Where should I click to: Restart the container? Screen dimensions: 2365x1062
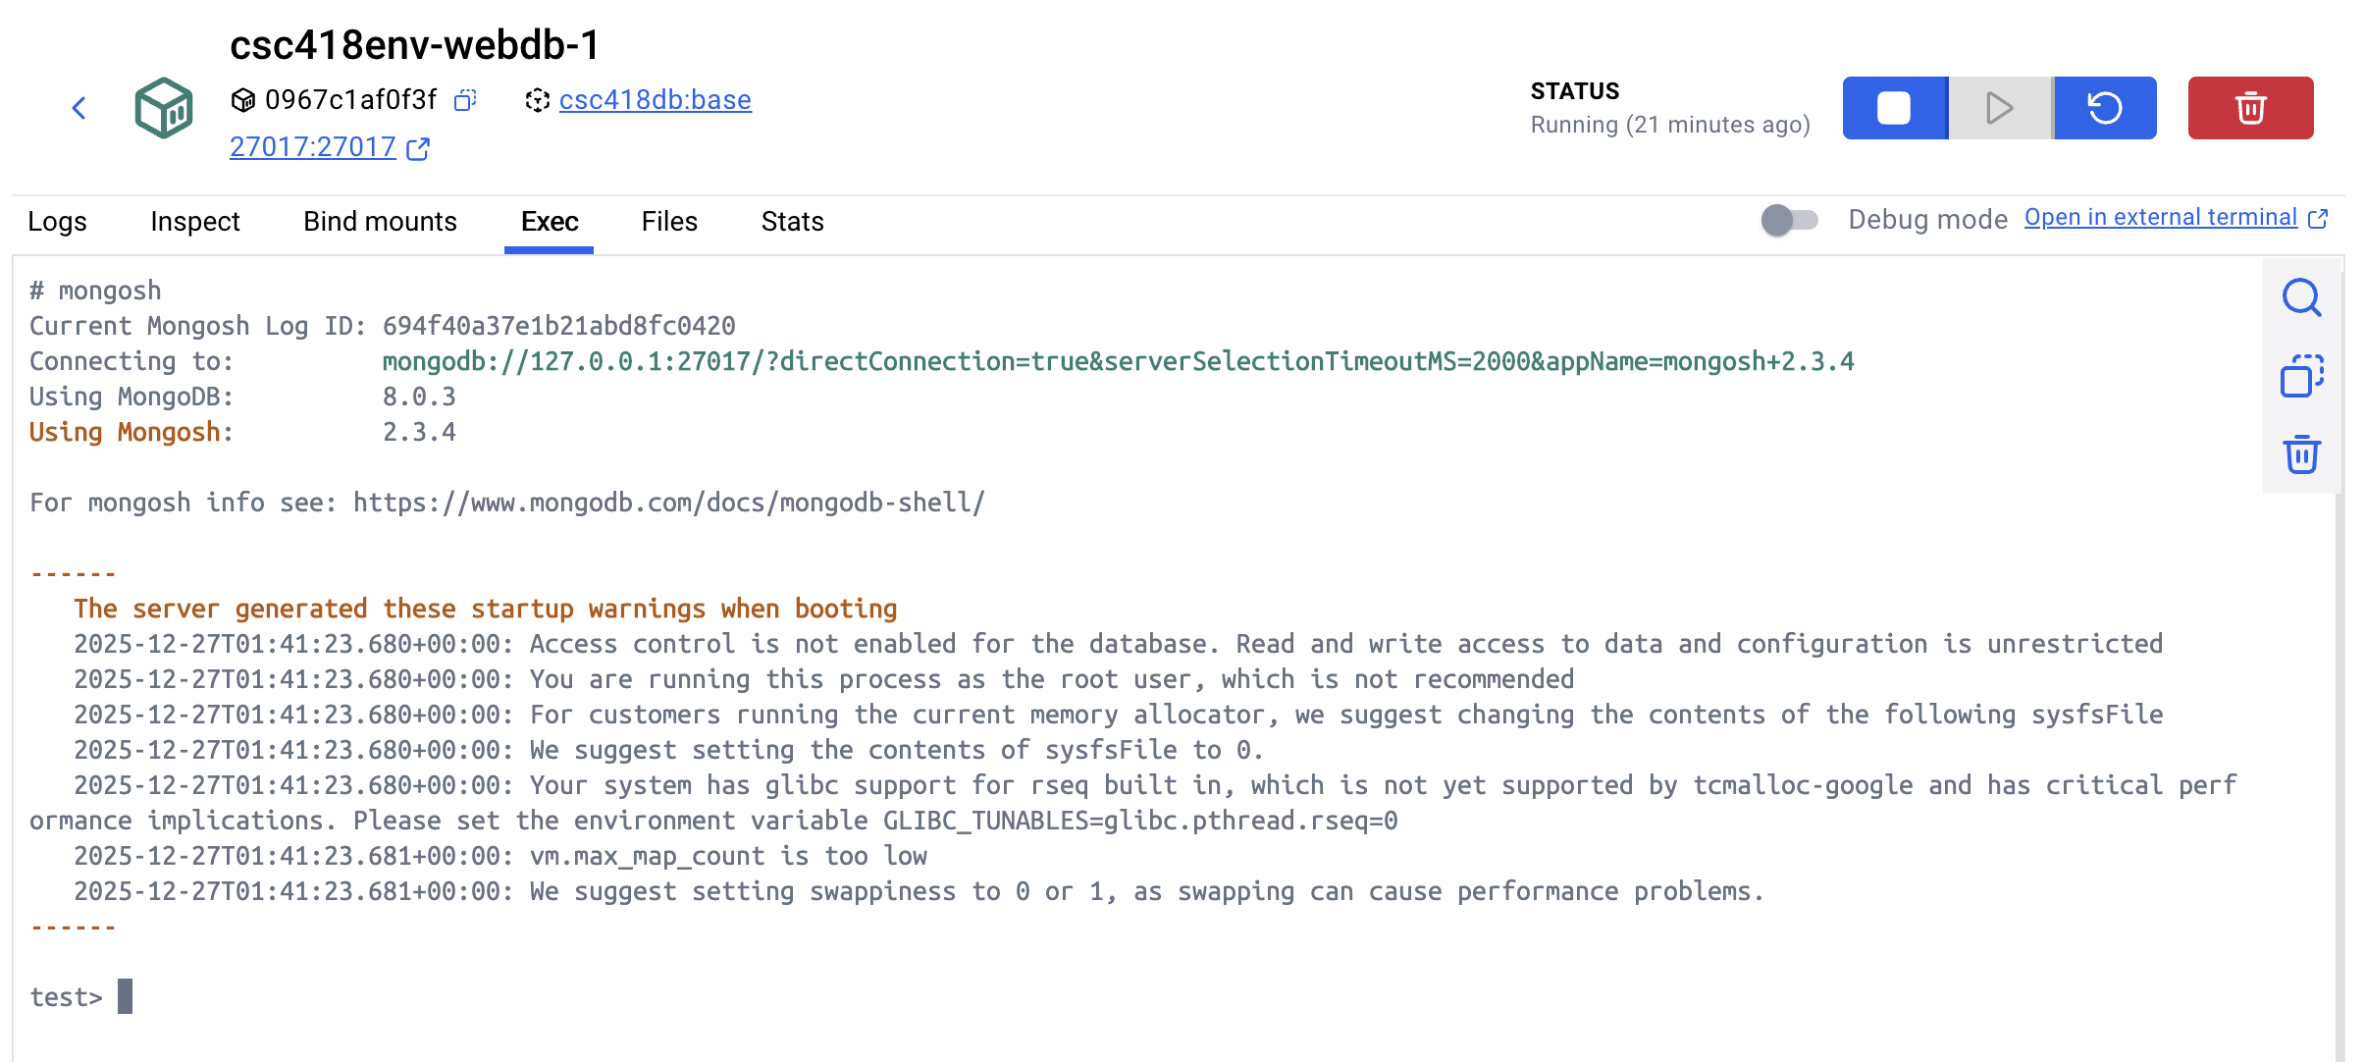(2105, 108)
